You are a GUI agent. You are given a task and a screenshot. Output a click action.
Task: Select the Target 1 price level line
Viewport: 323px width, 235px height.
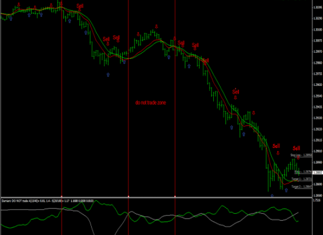pyautogui.click(x=302, y=180)
